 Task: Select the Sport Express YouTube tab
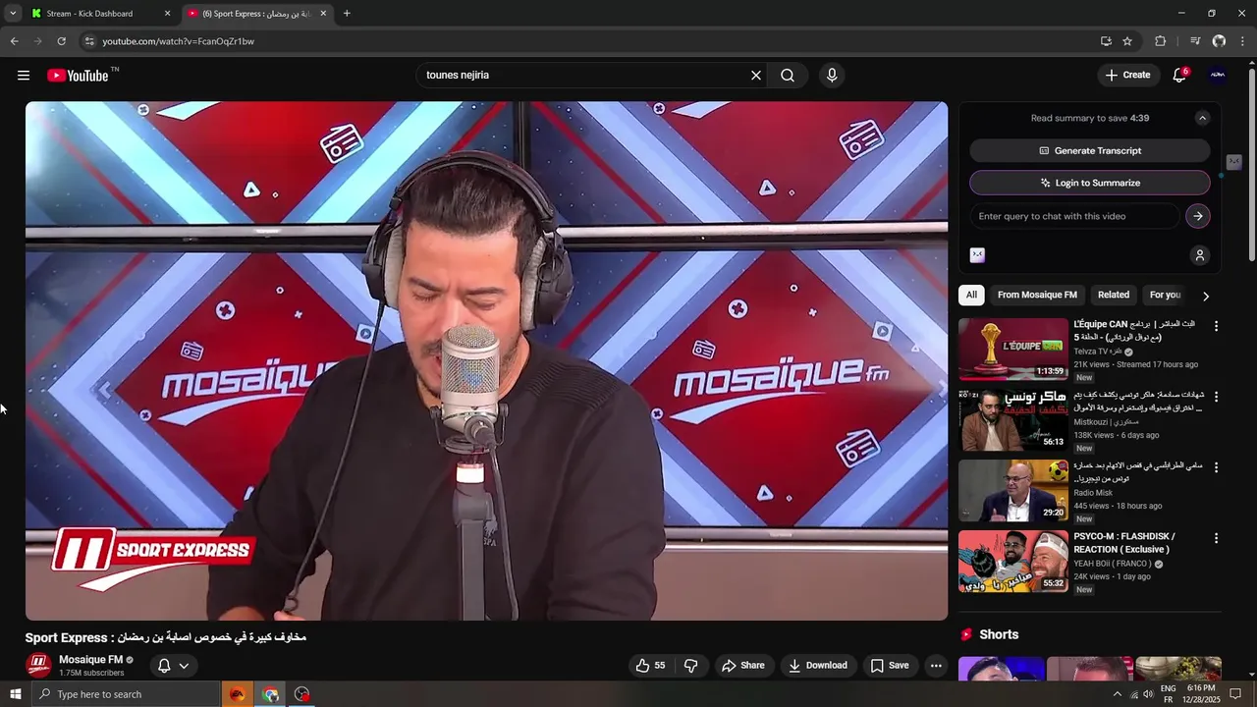pos(256,14)
